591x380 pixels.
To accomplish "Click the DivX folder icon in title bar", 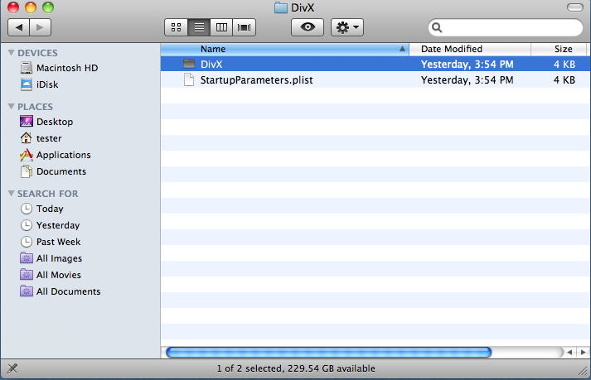I will [x=280, y=7].
